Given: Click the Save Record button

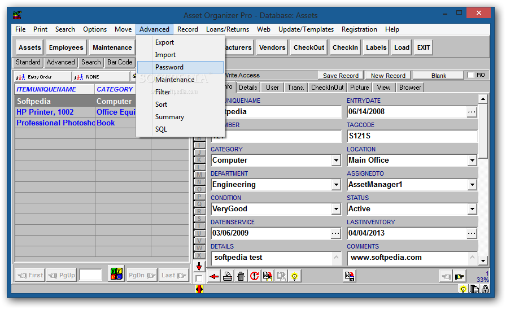Looking at the screenshot, I should tap(341, 76).
